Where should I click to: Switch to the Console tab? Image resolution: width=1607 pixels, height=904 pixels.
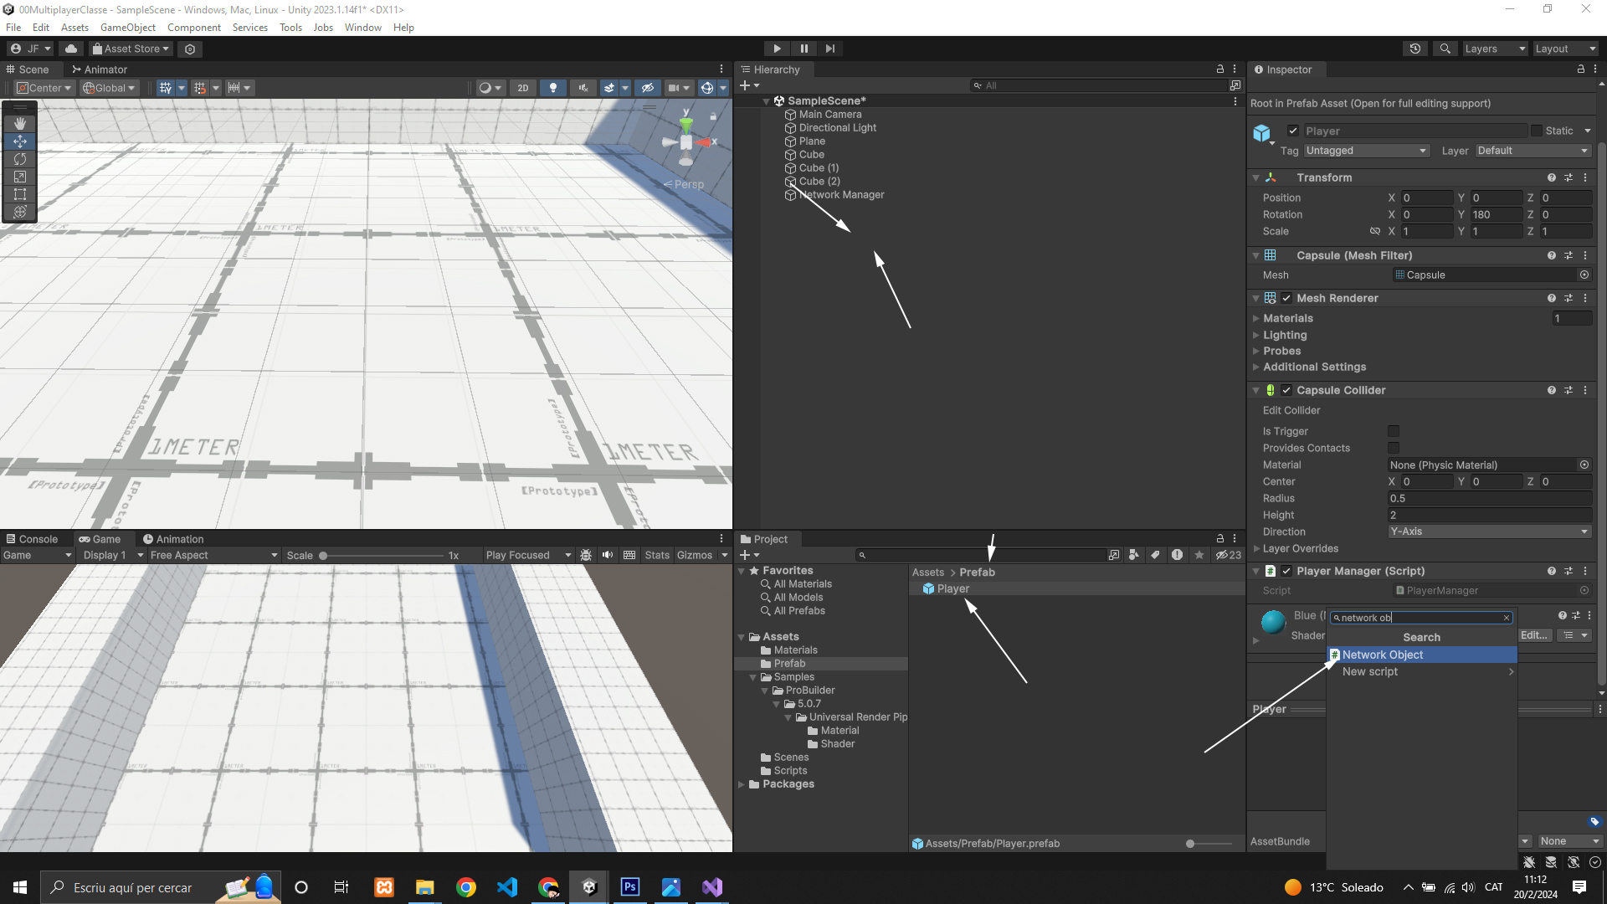(x=33, y=539)
